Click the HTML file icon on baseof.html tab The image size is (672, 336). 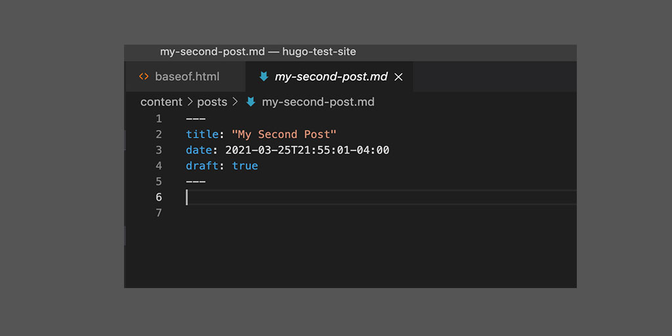pyautogui.click(x=144, y=77)
